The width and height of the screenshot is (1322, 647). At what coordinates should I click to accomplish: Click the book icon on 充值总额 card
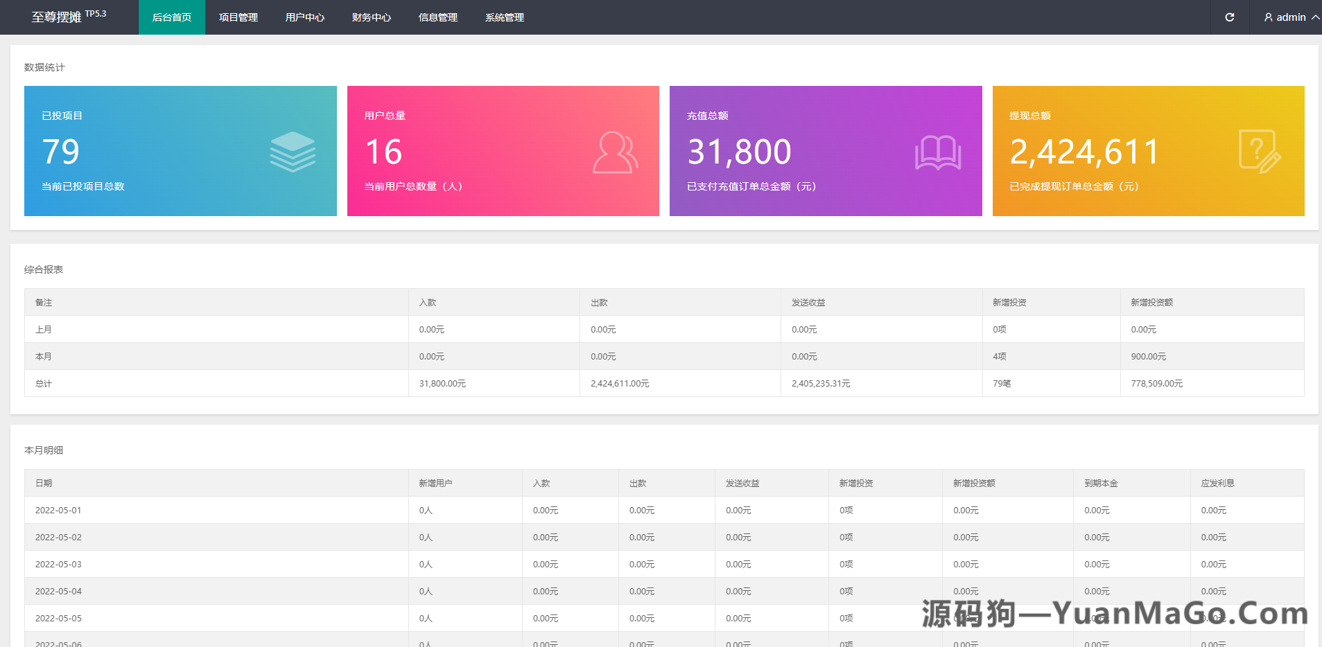(938, 151)
